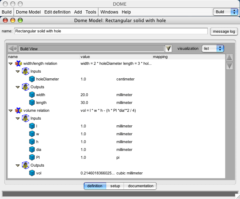The height and width of the screenshot is (199, 240).
Task: Open the Build View dropdown arrow
Action: coord(168,49)
